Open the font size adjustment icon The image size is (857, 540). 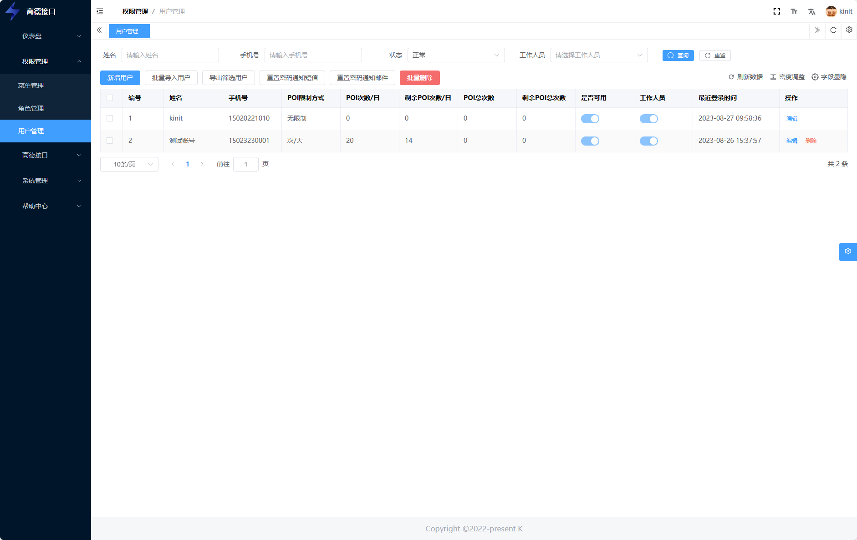[x=794, y=11]
